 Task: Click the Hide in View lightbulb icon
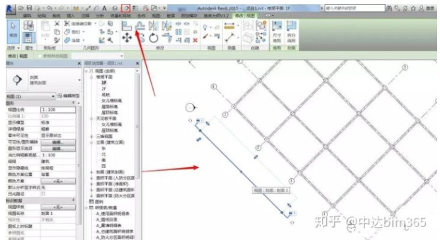click(205, 27)
